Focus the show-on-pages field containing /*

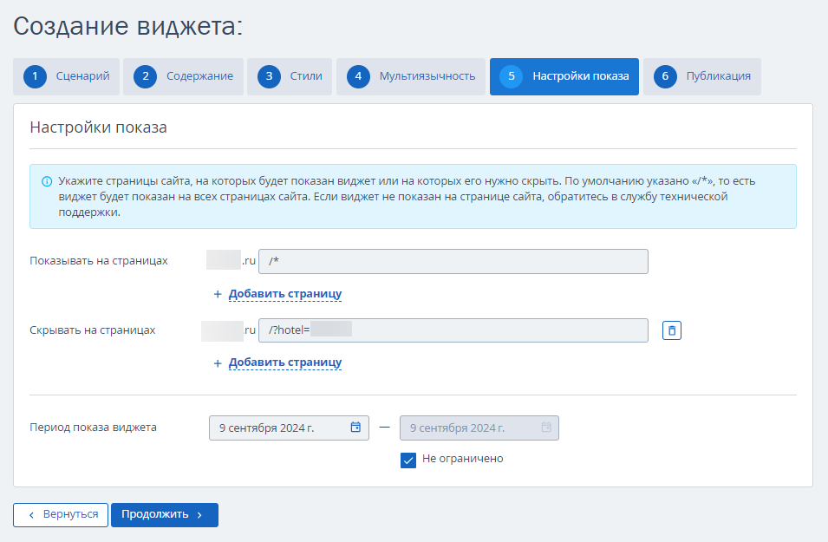(x=453, y=262)
